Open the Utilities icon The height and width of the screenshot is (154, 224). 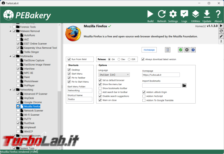click(196, 14)
